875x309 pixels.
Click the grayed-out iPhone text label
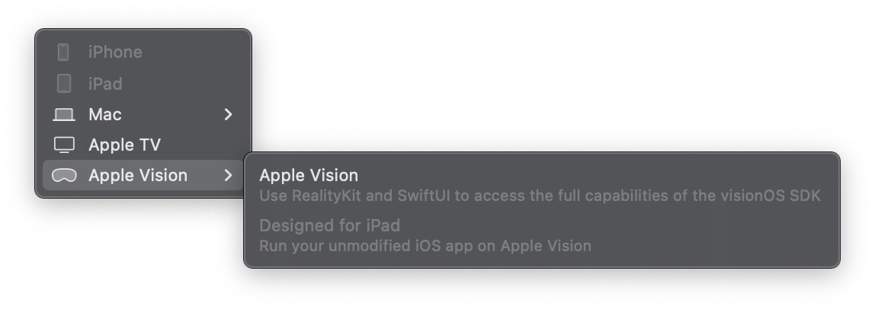(x=116, y=52)
